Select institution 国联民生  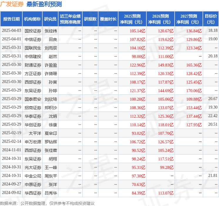tap(33, 48)
